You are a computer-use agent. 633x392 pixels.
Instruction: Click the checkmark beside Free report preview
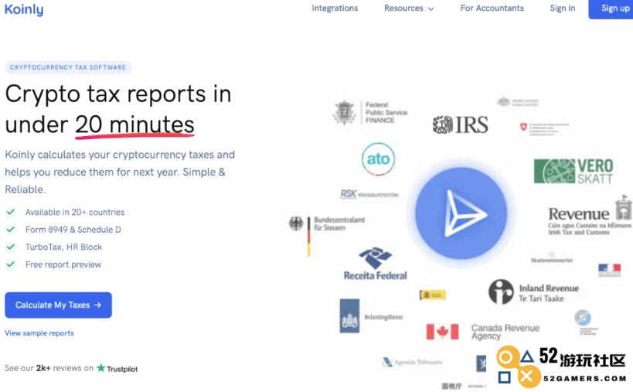click(x=11, y=264)
